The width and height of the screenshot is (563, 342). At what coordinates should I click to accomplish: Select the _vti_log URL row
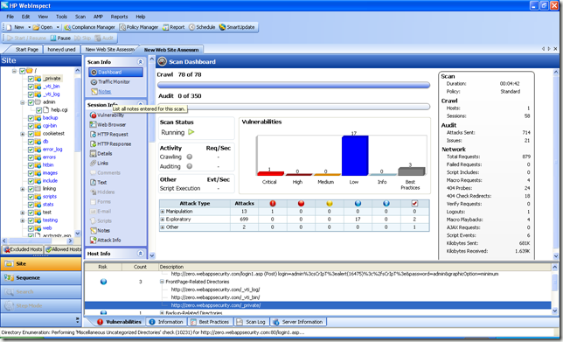215,290
